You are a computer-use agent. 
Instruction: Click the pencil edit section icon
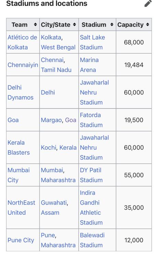[x=148, y=3]
